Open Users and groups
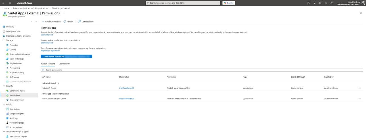This screenshot has height=140, width=366. 17,59
